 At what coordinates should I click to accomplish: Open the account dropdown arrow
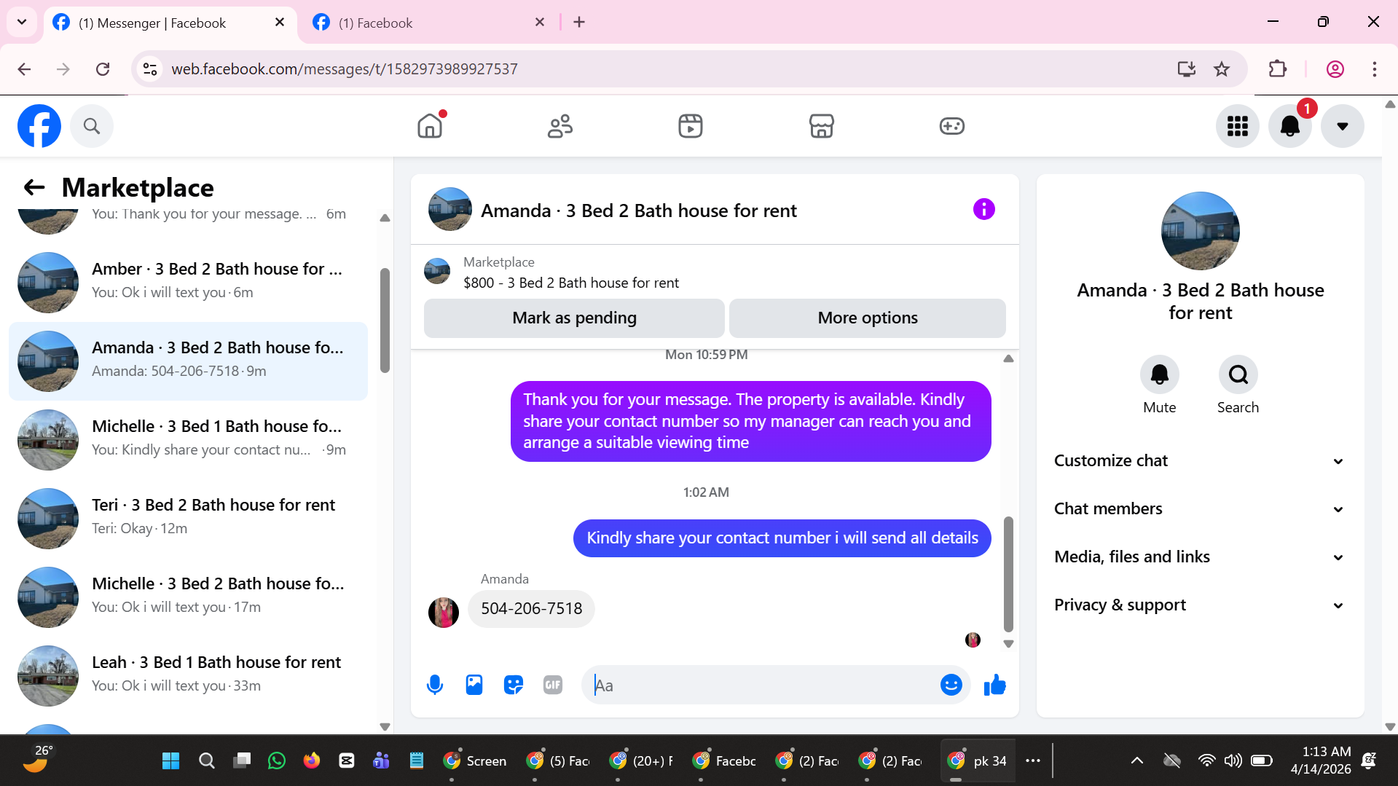[x=1343, y=126]
